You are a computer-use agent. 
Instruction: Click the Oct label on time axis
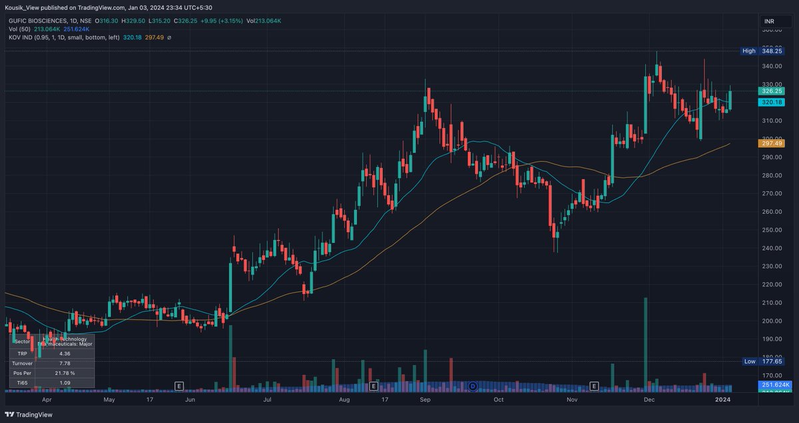[x=498, y=401]
